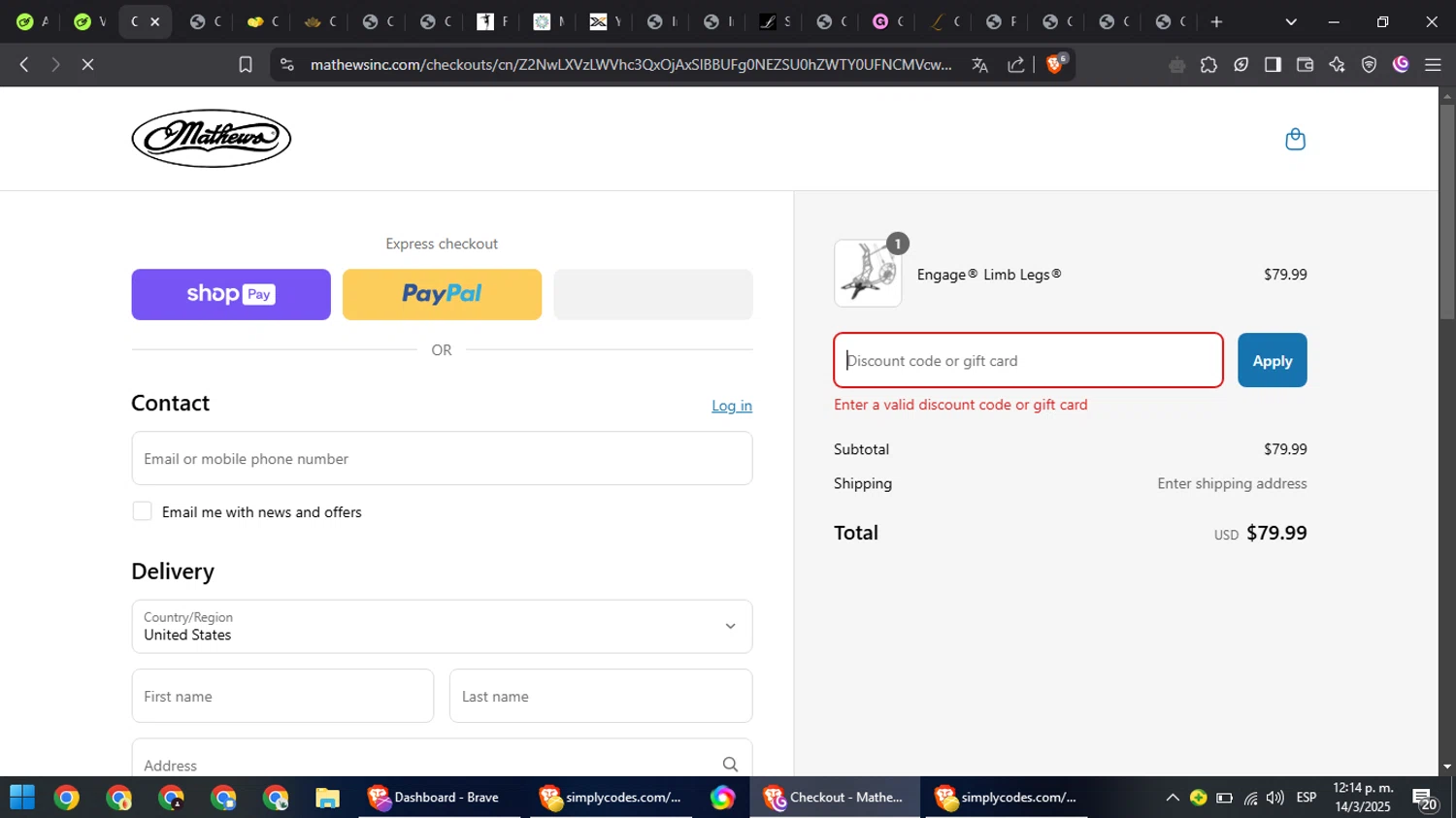1456x818 pixels.
Task: Switch to first simplycodes.com taskbar window
Action: coord(611,798)
